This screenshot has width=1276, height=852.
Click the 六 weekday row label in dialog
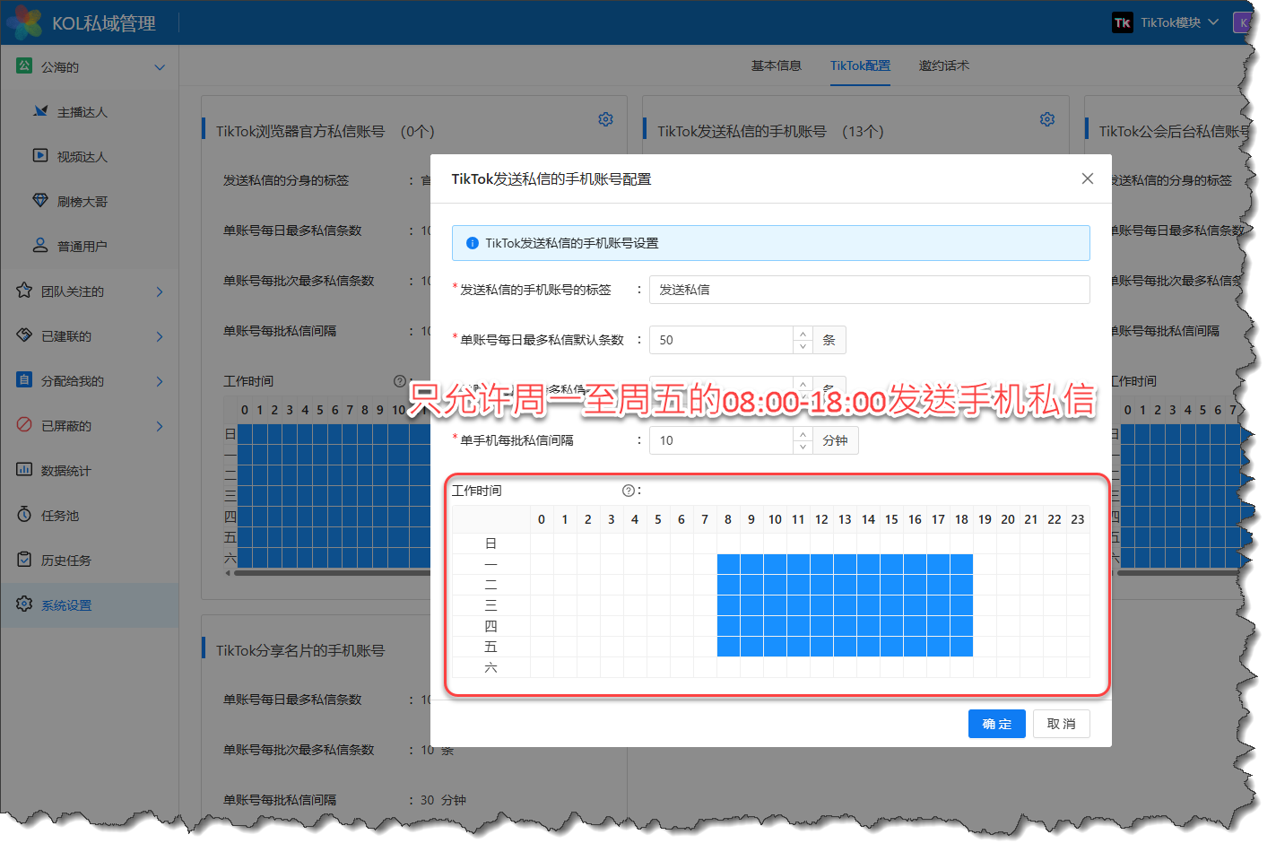click(x=490, y=667)
